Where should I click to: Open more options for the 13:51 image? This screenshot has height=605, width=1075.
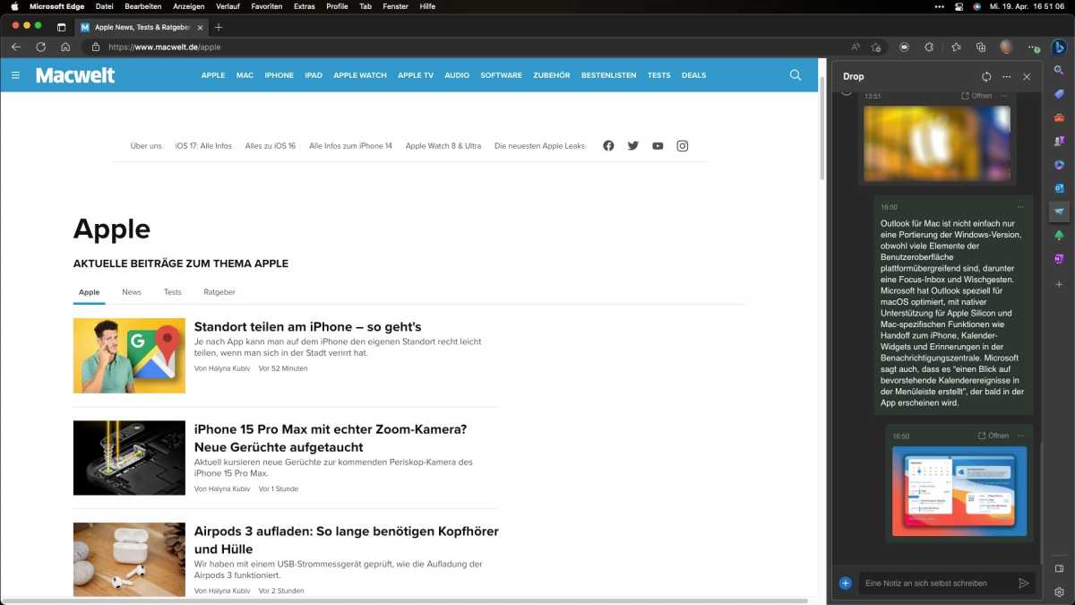[1003, 96]
